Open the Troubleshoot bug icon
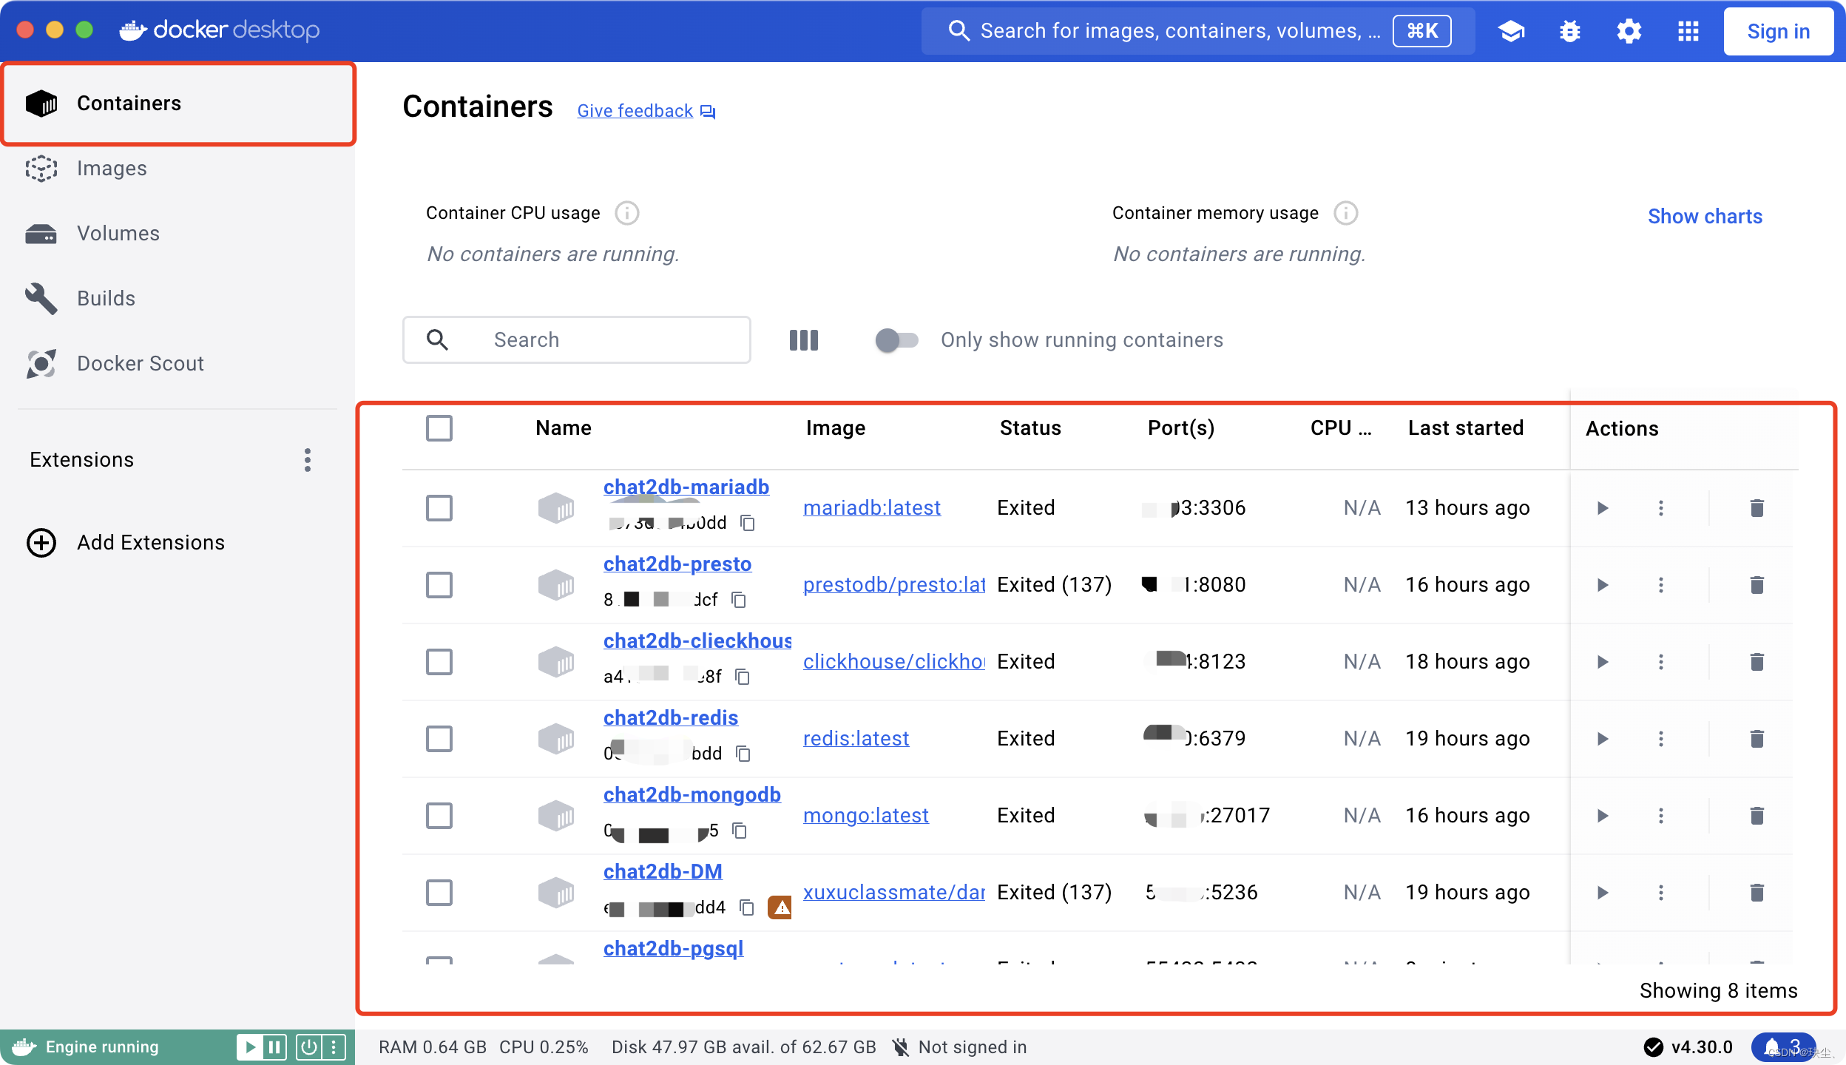The height and width of the screenshot is (1065, 1846). [1570, 31]
